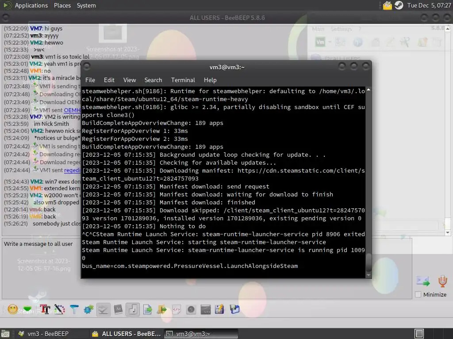This screenshot has height=339, width=453.
Task: Click send folder icon with green arrow
Action: click(x=162, y=309)
